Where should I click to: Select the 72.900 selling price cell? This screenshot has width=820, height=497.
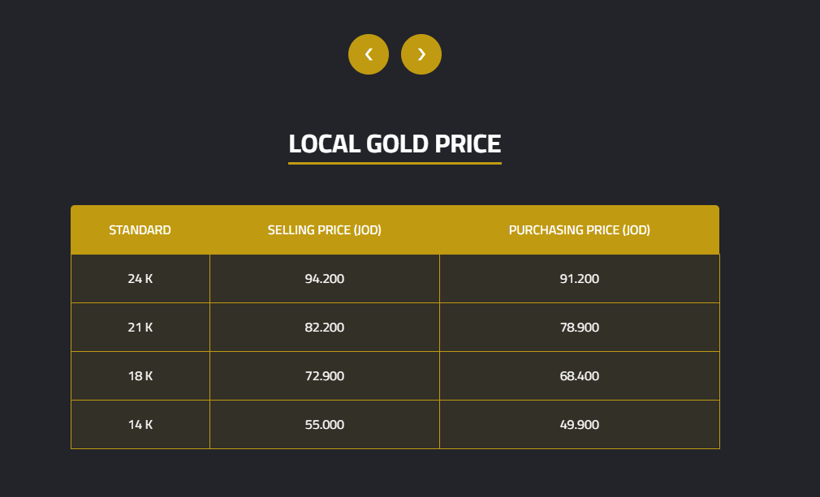click(324, 376)
